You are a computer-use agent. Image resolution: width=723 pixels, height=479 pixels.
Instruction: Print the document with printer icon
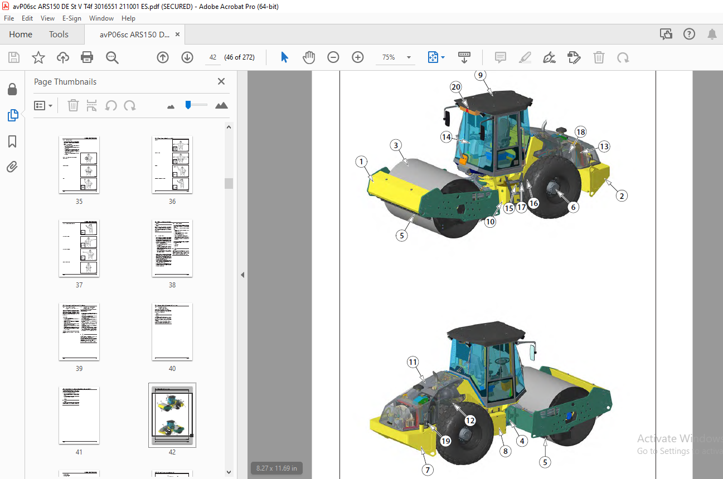[87, 57]
